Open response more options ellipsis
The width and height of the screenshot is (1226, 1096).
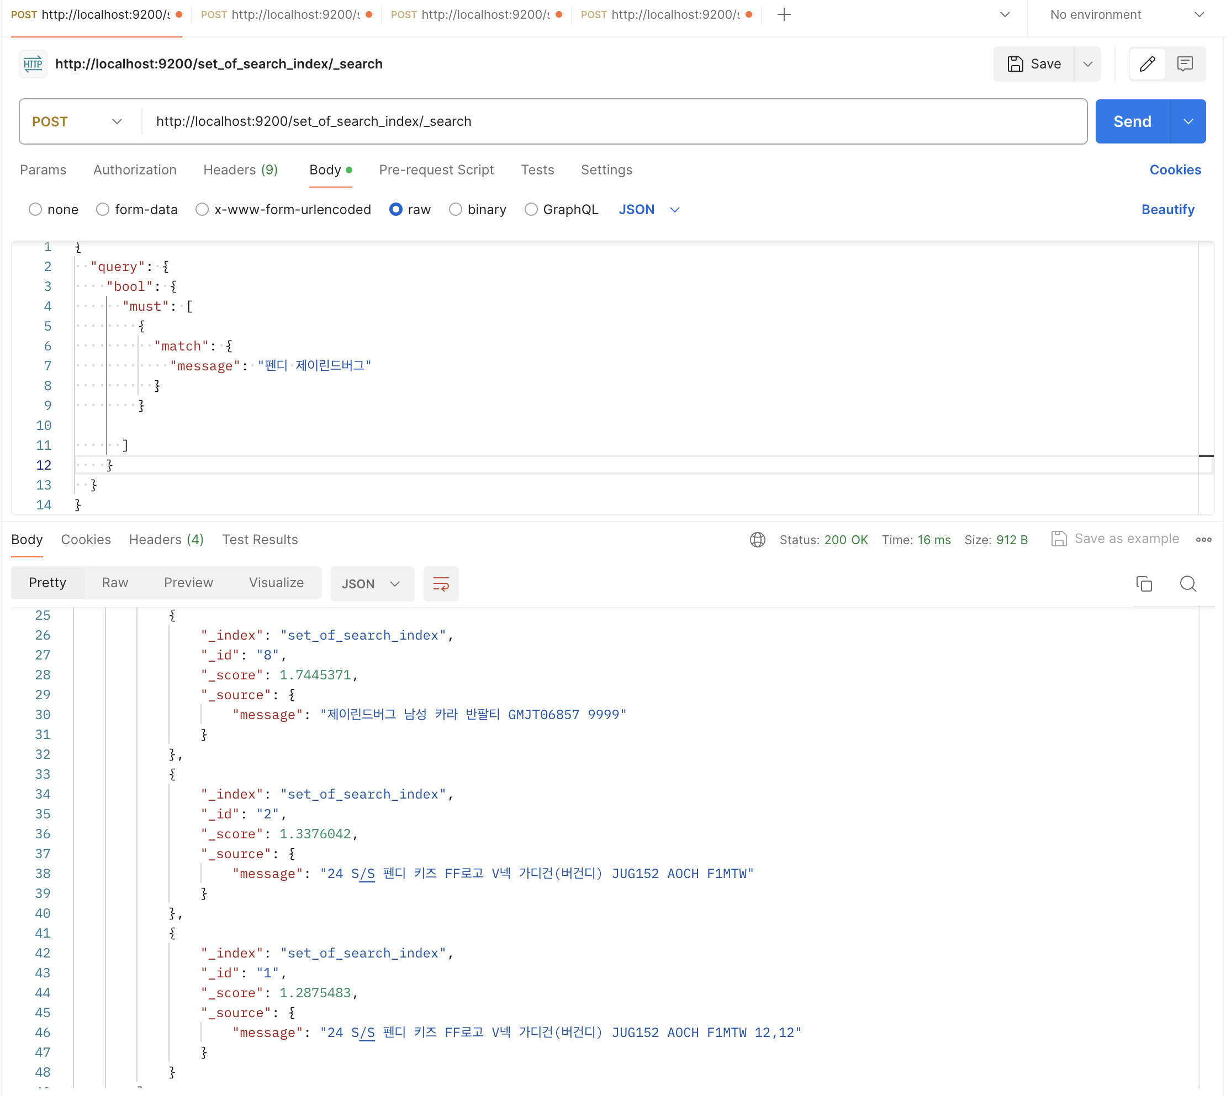pos(1203,540)
